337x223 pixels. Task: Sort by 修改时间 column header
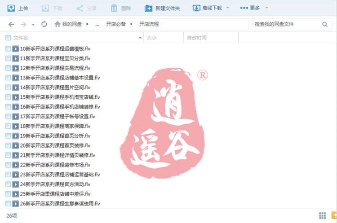[x=197, y=38]
